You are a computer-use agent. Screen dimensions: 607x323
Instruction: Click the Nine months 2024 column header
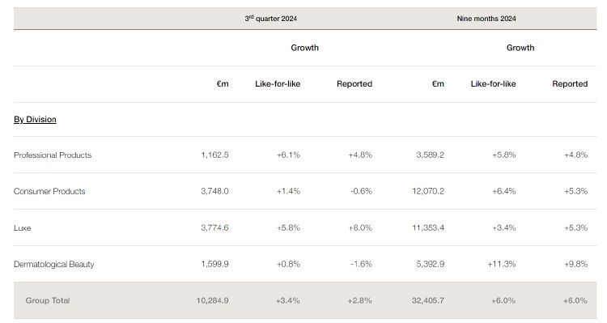point(486,18)
